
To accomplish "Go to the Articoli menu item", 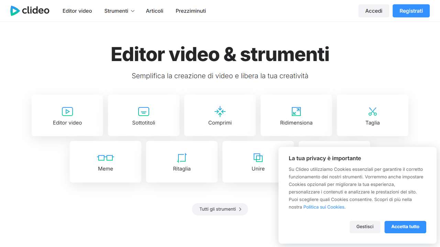I will pos(155,11).
